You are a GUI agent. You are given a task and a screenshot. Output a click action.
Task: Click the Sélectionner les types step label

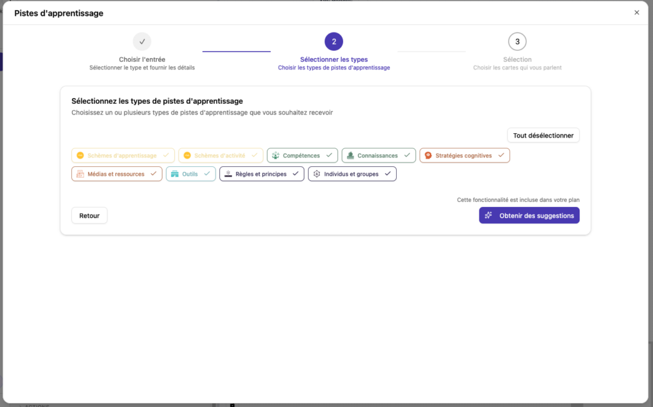(x=334, y=59)
